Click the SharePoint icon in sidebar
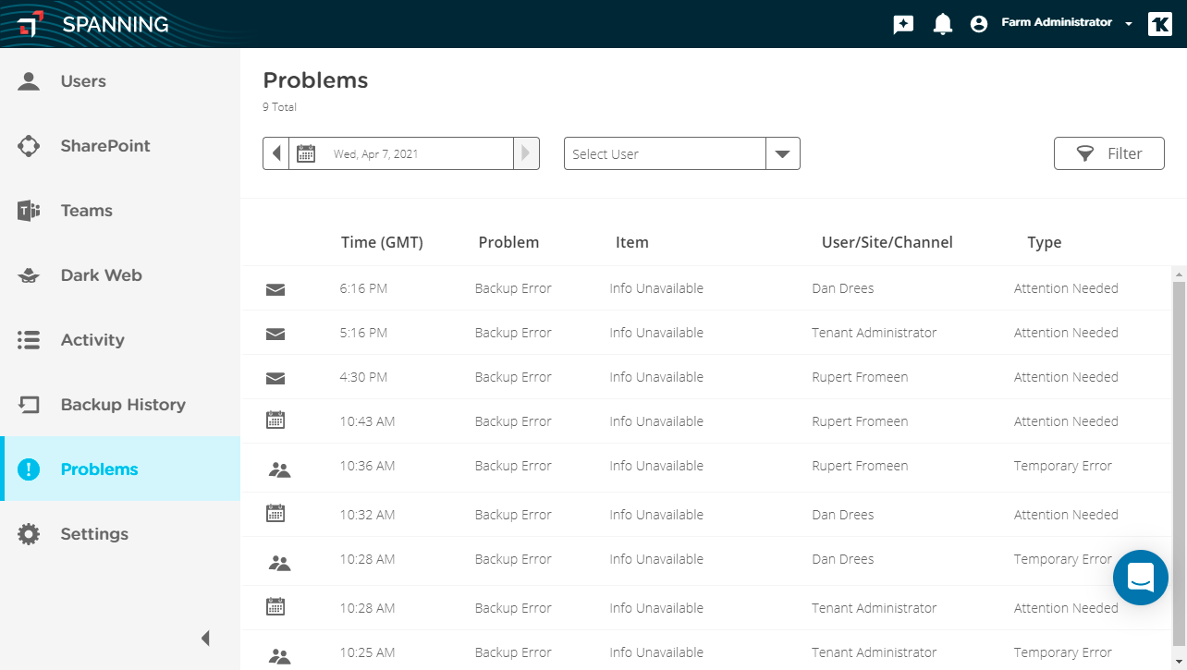 [x=29, y=146]
